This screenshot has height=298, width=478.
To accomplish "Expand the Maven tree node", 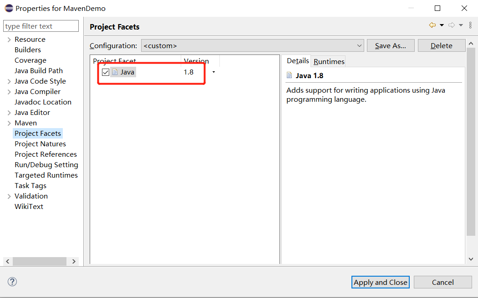I will (x=9, y=123).
